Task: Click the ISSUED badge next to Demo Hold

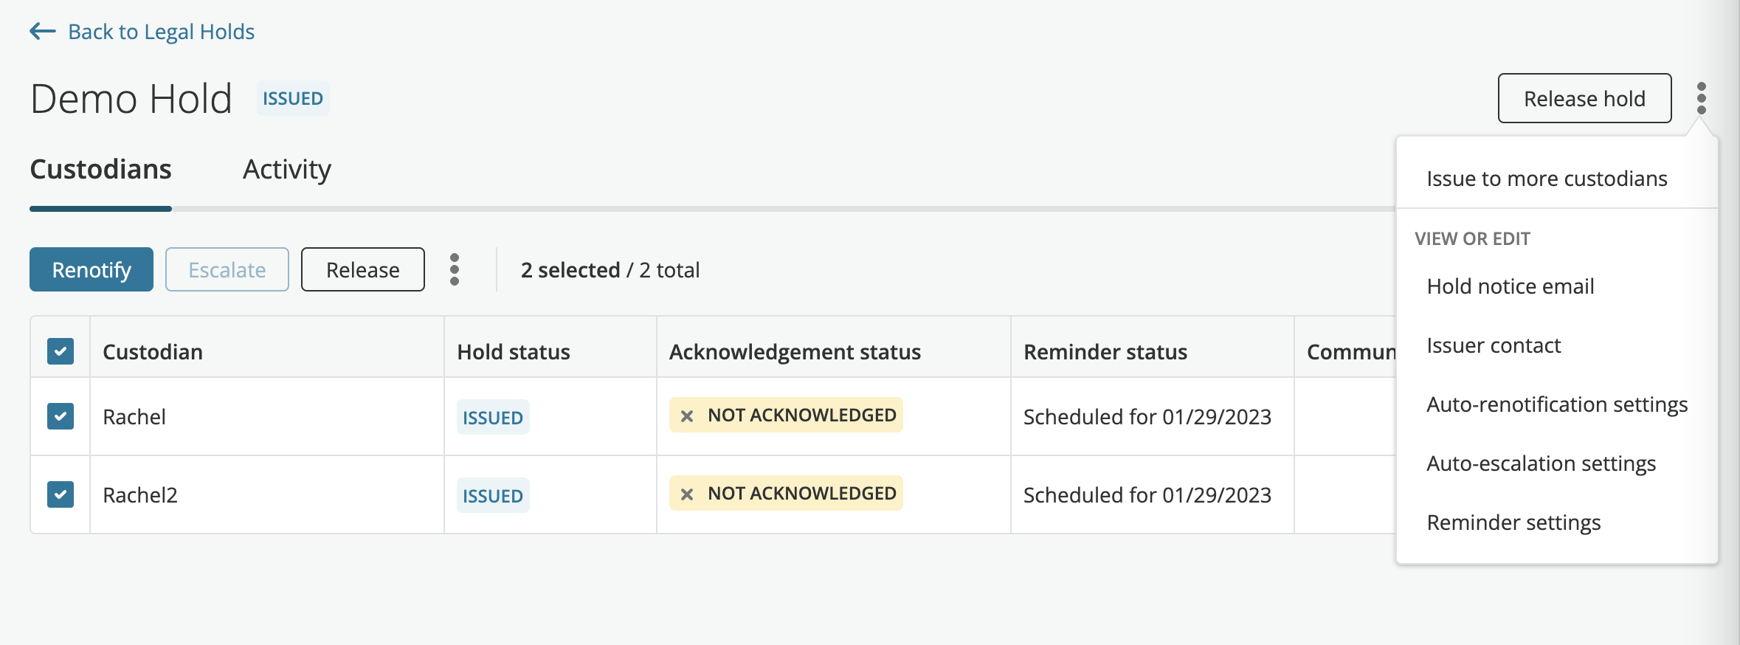Action: [x=292, y=97]
